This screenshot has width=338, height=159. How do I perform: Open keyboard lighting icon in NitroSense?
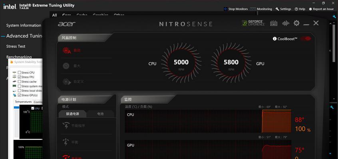click(274, 23)
